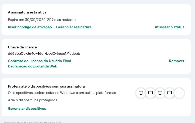Select the fourth protected device icon
195x123 pixels.
pyautogui.click(x=170, y=93)
